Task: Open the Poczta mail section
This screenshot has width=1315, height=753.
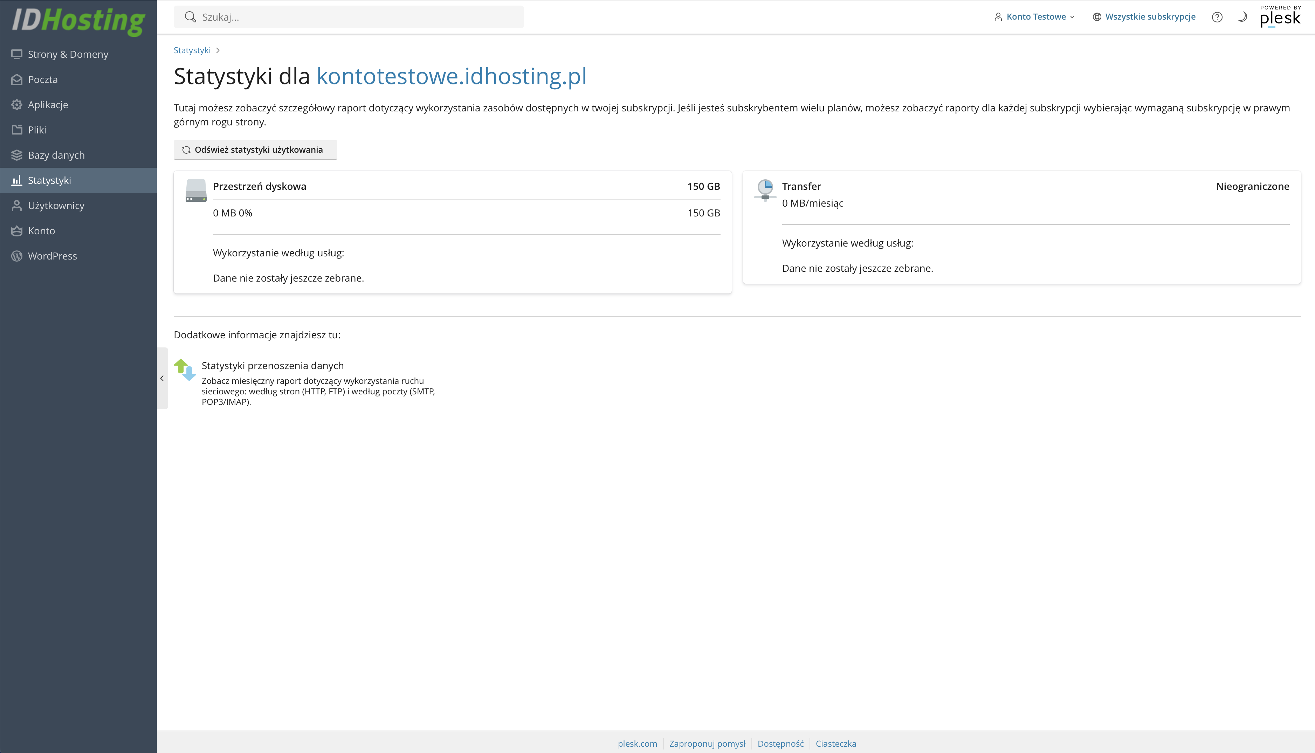Action: coord(42,80)
